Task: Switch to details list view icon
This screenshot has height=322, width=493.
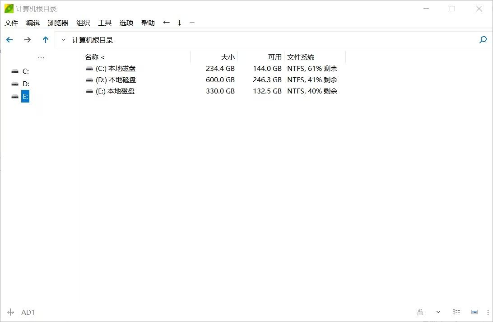Action: 456,312
